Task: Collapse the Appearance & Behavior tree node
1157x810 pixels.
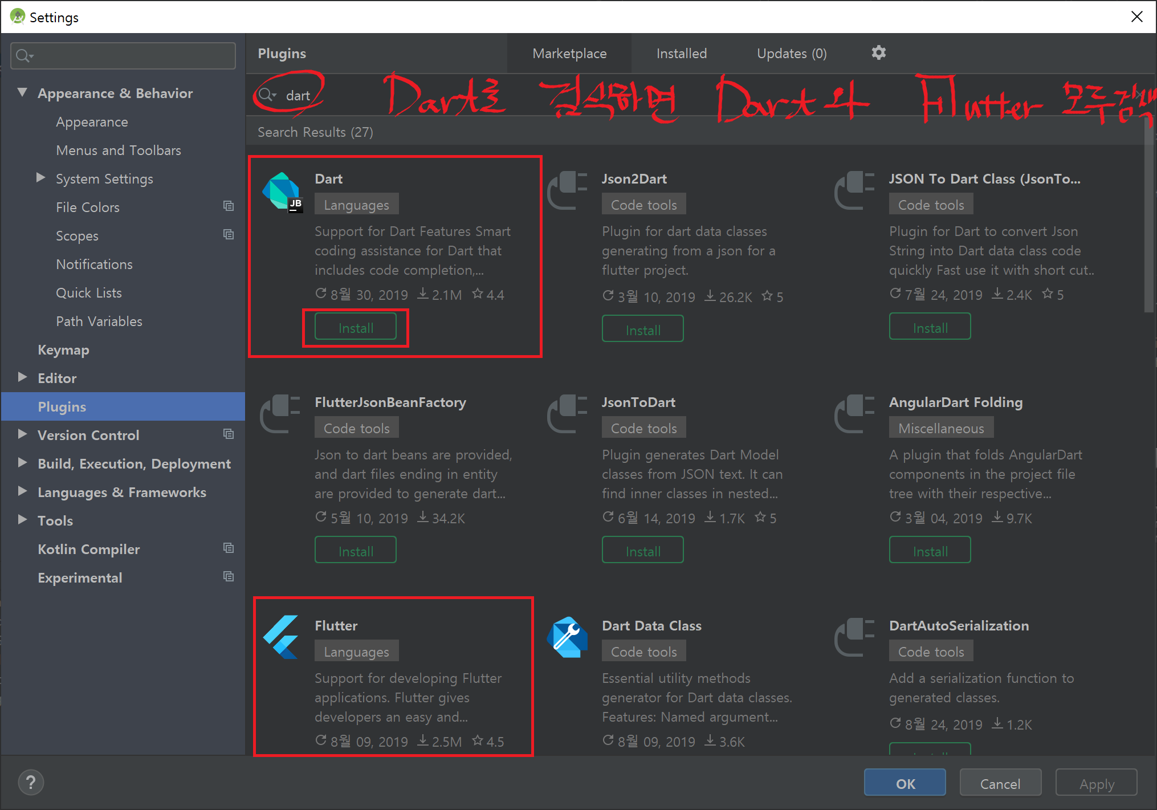Action: [22, 92]
